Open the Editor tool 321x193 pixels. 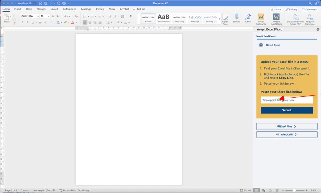coord(248,18)
